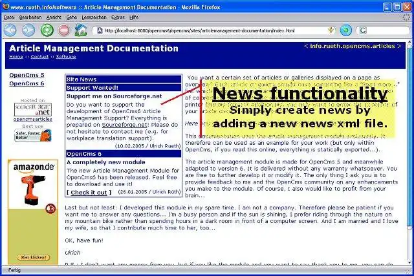
Task: Click the Support Wanted! heading
Action: click(124, 88)
